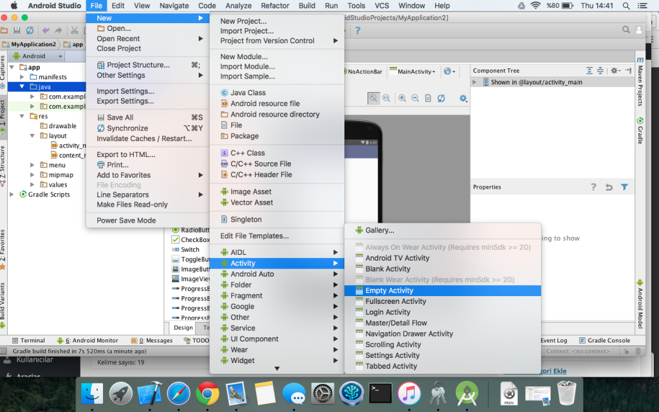
Task: Click the Cut scissors toolbar icon
Action: [75, 30]
